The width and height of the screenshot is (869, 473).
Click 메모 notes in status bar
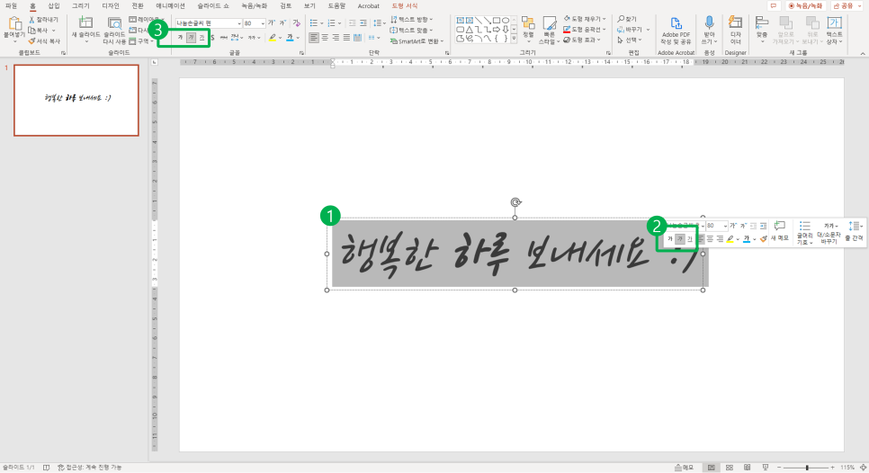[685, 468]
